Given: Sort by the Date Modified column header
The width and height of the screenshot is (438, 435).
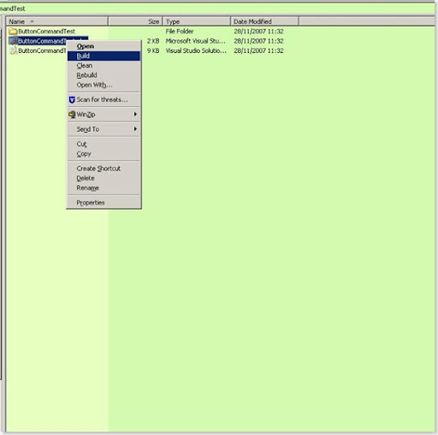Looking at the screenshot, I should tap(264, 21).
